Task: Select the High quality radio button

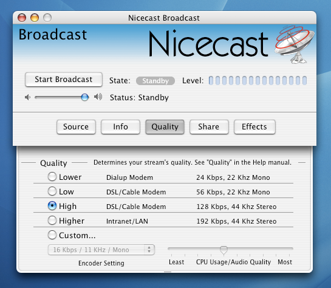Action: coord(52,206)
